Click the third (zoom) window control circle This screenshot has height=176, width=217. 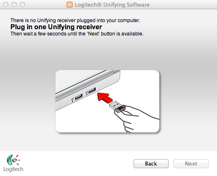coord(23,5)
